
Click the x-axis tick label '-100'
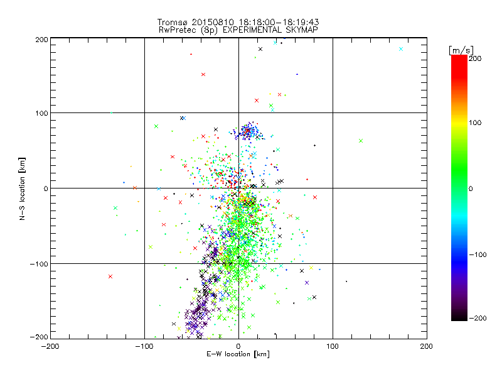coord(144,346)
